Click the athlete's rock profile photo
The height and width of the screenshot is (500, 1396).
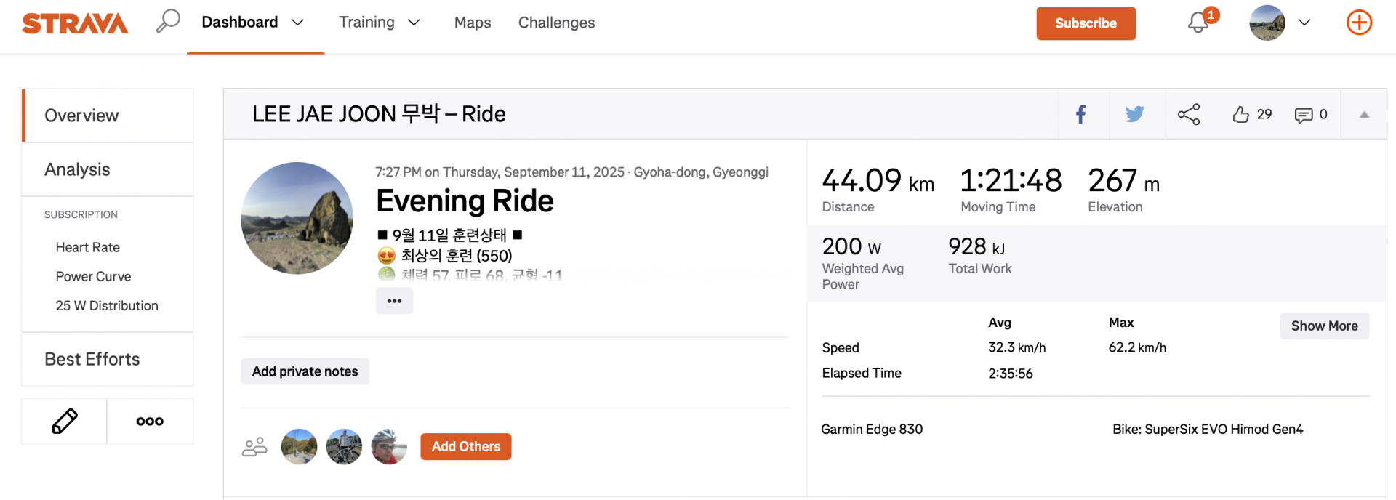coord(297,218)
